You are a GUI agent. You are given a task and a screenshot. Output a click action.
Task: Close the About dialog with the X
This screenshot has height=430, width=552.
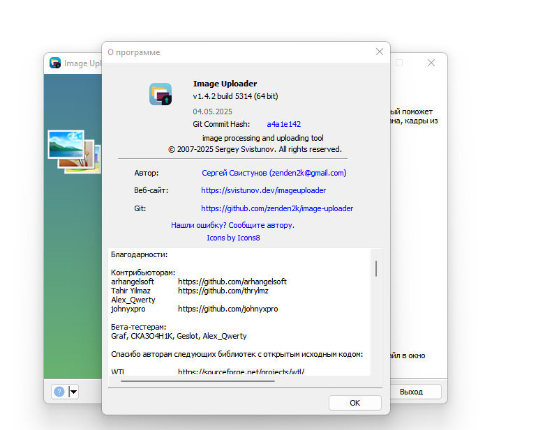pos(380,52)
